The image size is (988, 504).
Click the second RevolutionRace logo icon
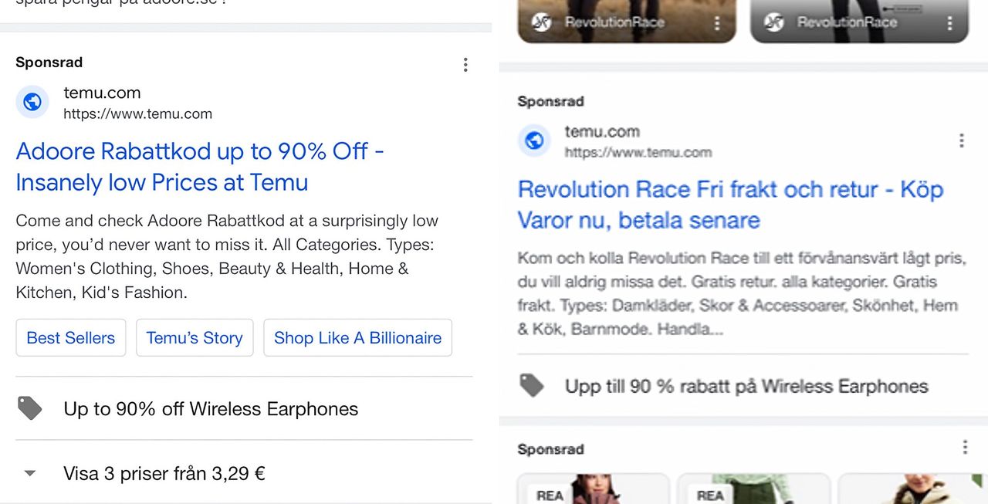click(x=774, y=22)
